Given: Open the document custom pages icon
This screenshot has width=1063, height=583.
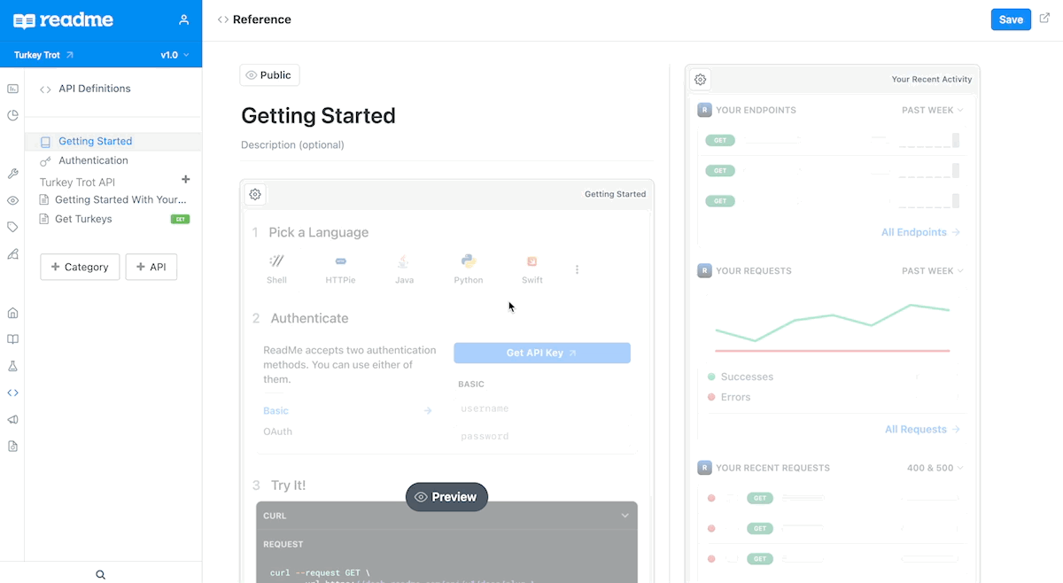Looking at the screenshot, I should click(x=12, y=446).
